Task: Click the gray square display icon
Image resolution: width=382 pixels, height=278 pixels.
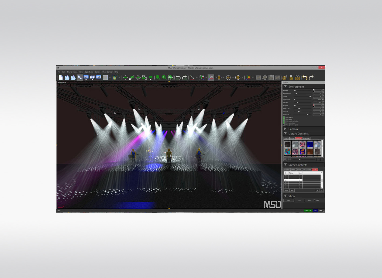Action: (x=105, y=77)
